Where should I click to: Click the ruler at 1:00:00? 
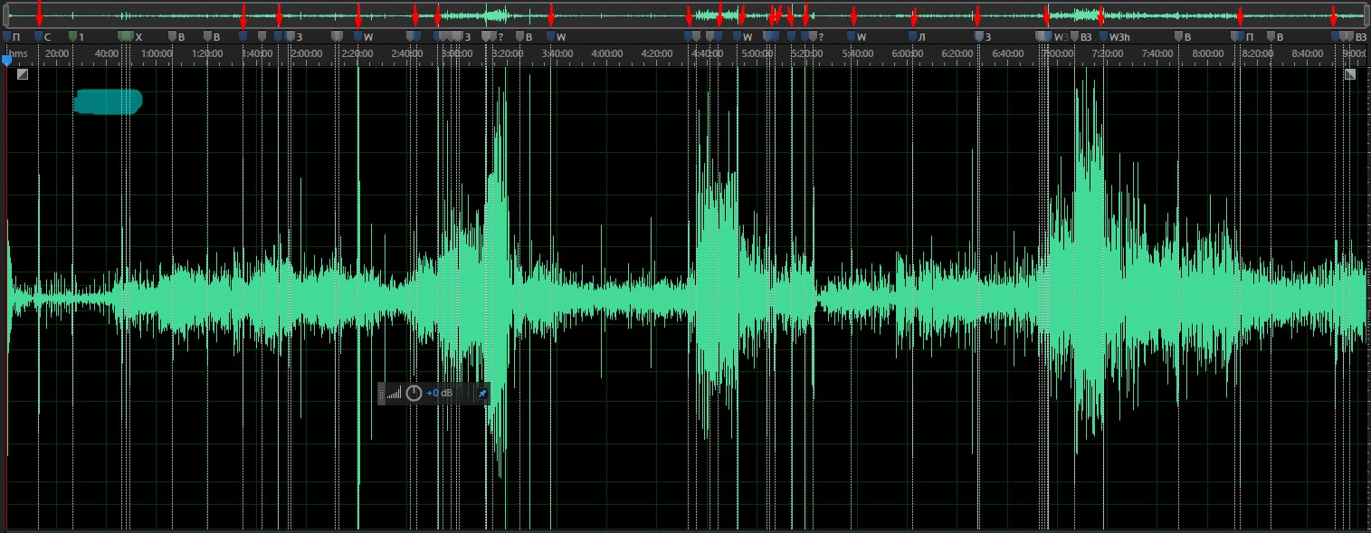157,53
